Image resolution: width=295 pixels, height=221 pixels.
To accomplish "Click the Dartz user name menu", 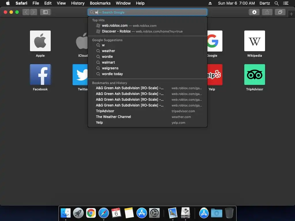I will point(264,3).
